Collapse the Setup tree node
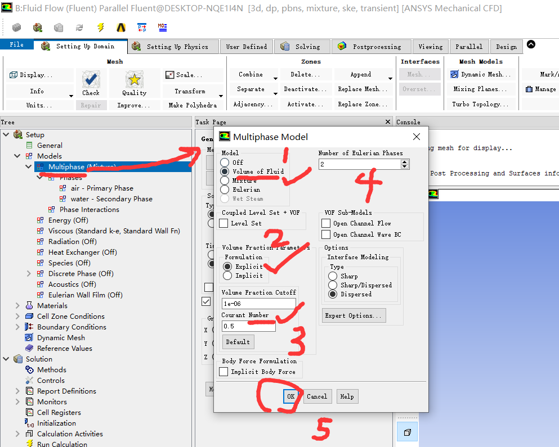559x447 pixels. point(6,134)
